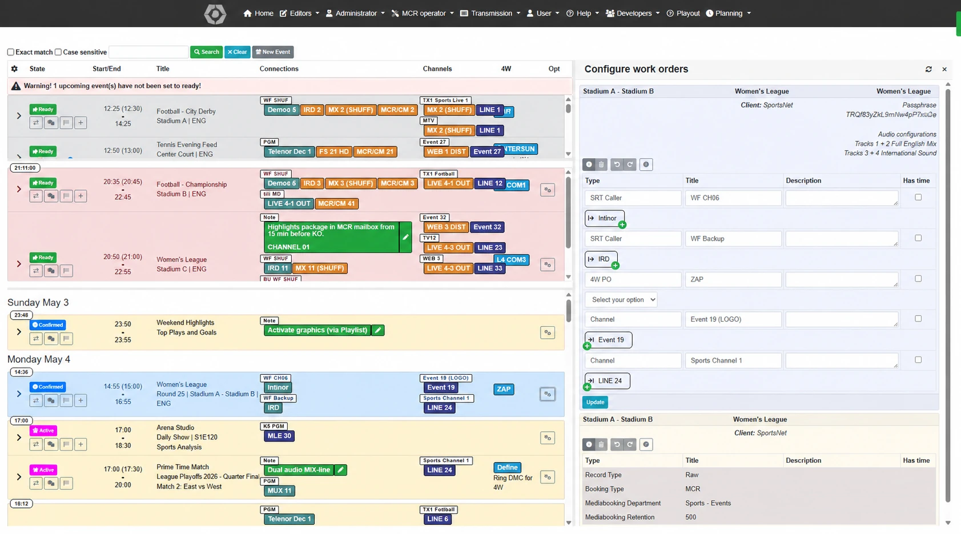Image resolution: width=961 pixels, height=534 pixels.
Task: Edit the Highlights package note with pencil icon
Action: point(405,237)
